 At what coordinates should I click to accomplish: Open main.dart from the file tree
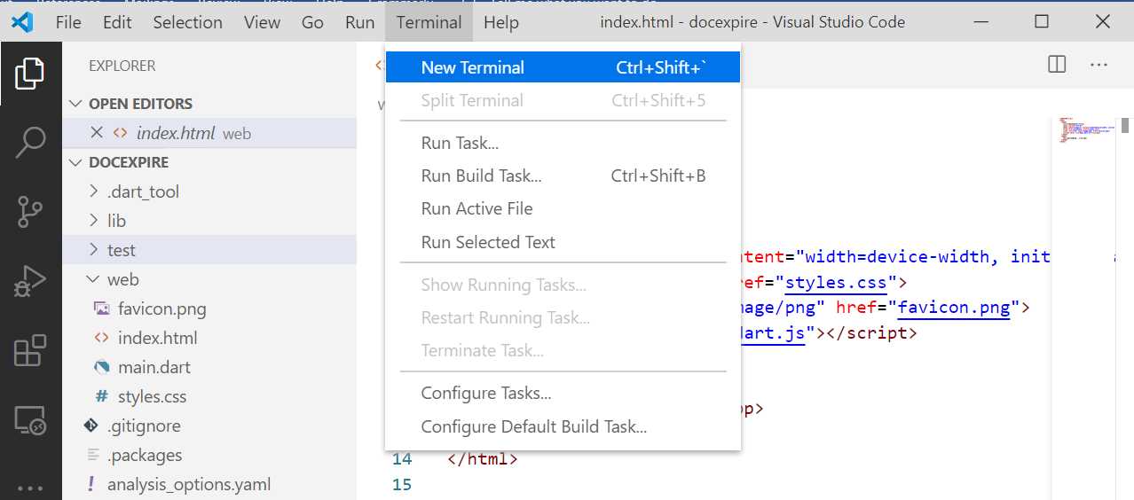(x=154, y=367)
